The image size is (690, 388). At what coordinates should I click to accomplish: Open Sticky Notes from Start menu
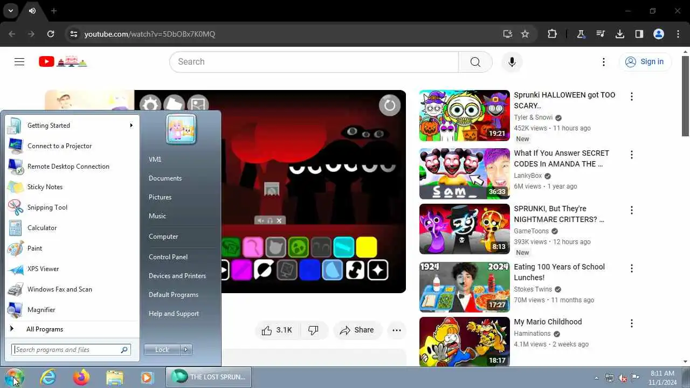71,187
